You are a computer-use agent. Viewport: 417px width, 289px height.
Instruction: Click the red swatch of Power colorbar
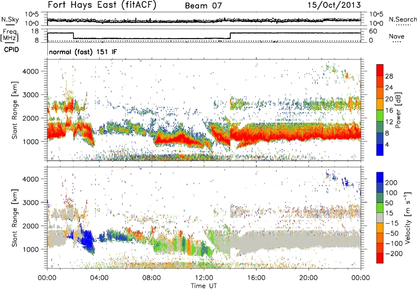point(380,70)
